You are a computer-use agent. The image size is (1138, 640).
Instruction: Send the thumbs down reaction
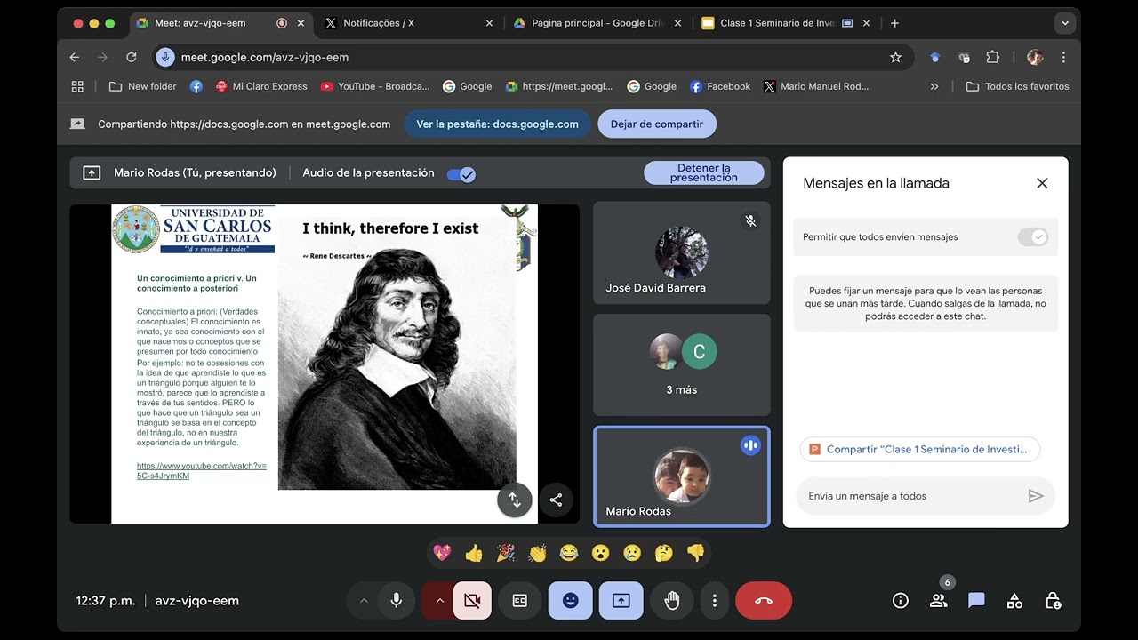pos(695,553)
